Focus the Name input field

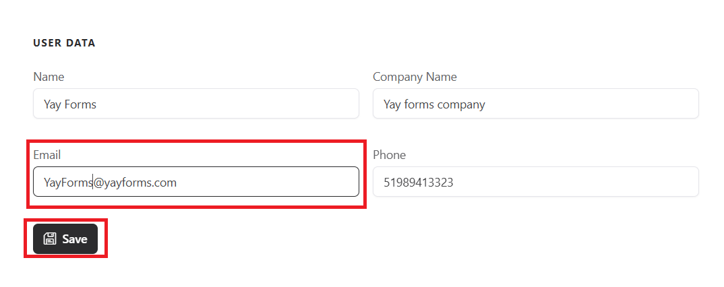pyautogui.click(x=195, y=104)
